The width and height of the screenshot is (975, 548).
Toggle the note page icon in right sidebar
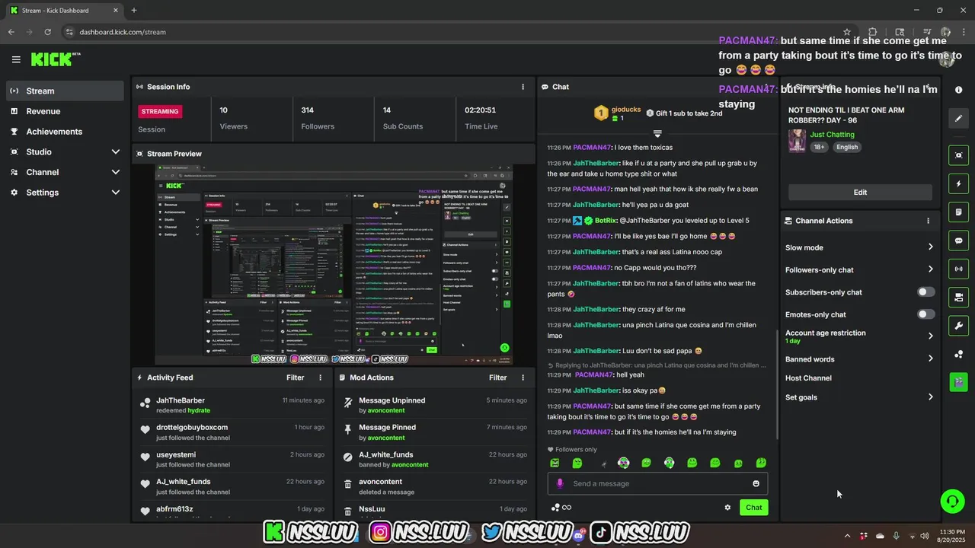pos(958,212)
